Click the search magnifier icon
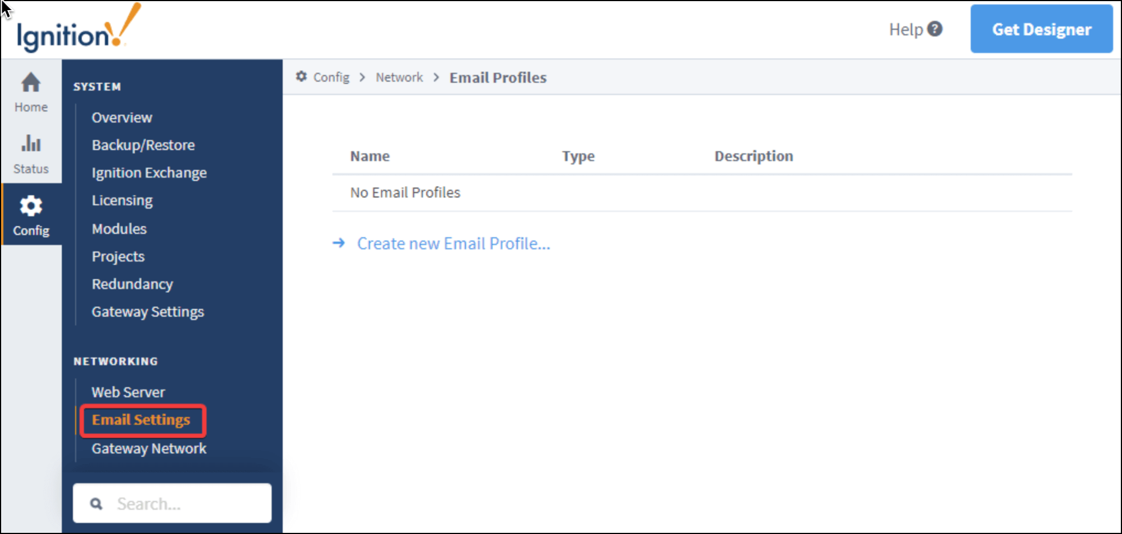Screen dimensions: 1122x534 pyautogui.click(x=96, y=504)
